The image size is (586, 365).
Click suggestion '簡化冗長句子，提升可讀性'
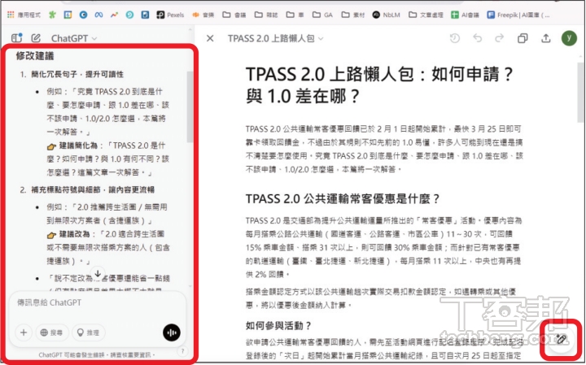pos(77,74)
